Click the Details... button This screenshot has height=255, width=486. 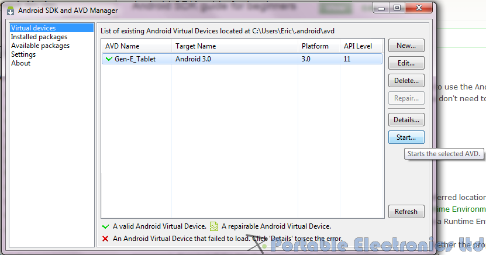click(406, 119)
